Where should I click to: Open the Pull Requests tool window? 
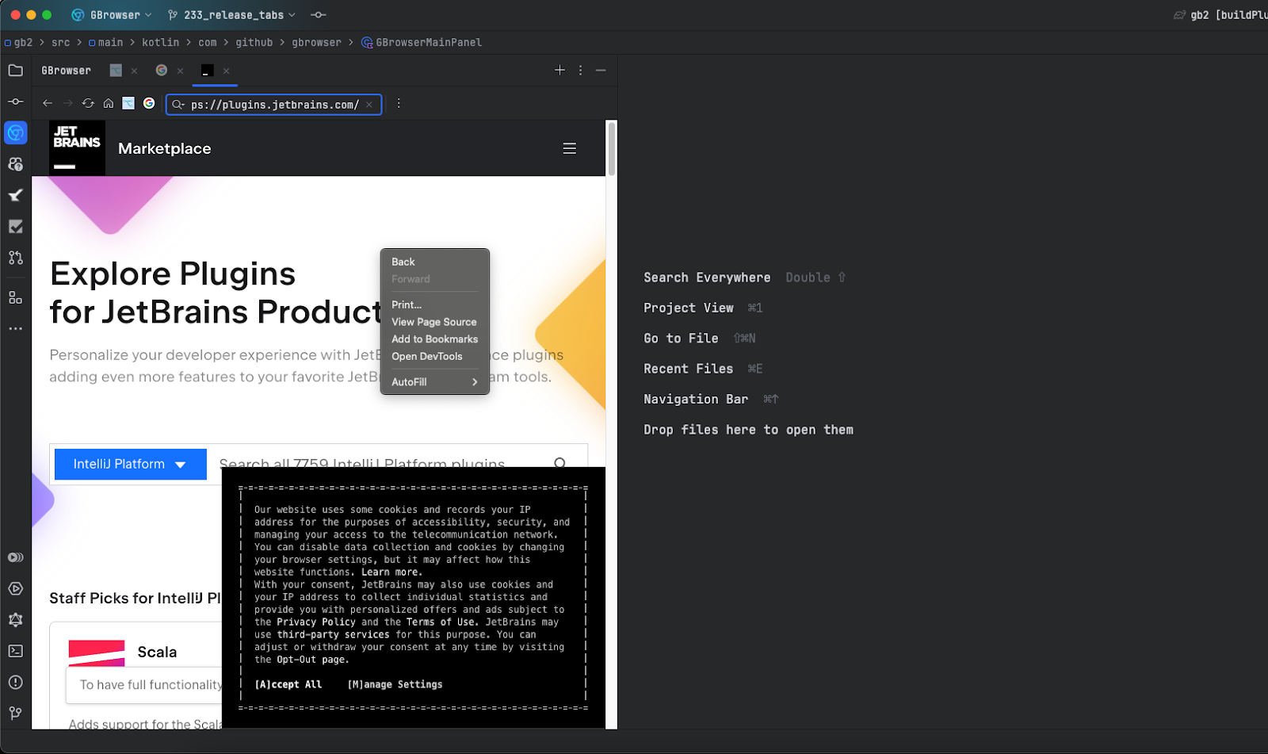15,258
